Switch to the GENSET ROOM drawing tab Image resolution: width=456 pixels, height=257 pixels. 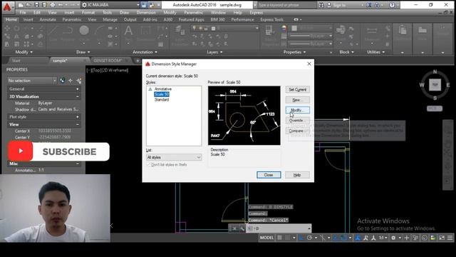[108, 61]
